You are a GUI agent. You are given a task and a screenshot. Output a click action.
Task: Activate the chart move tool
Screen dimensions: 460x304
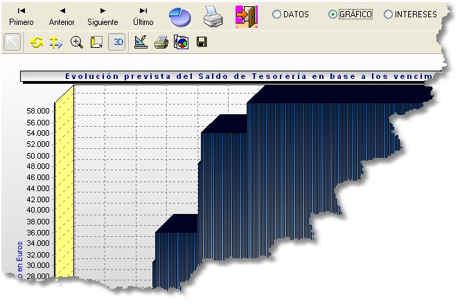click(55, 42)
